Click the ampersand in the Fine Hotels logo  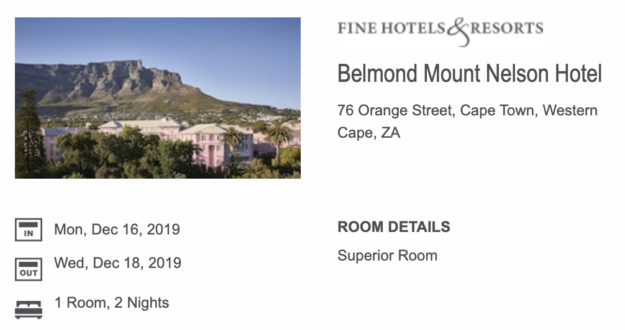pyautogui.click(x=457, y=32)
